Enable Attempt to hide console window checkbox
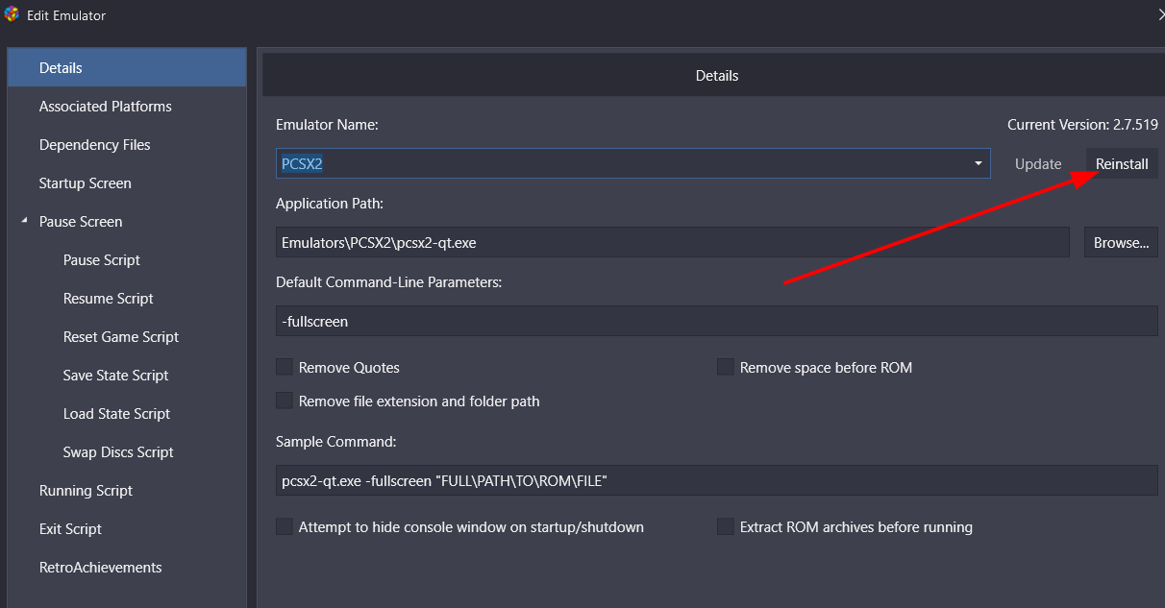The image size is (1165, 608). point(285,526)
